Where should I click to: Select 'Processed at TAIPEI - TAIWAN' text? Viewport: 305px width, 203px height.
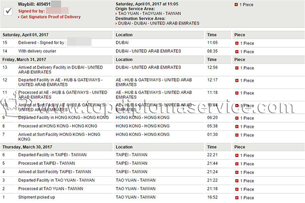pos(46,163)
